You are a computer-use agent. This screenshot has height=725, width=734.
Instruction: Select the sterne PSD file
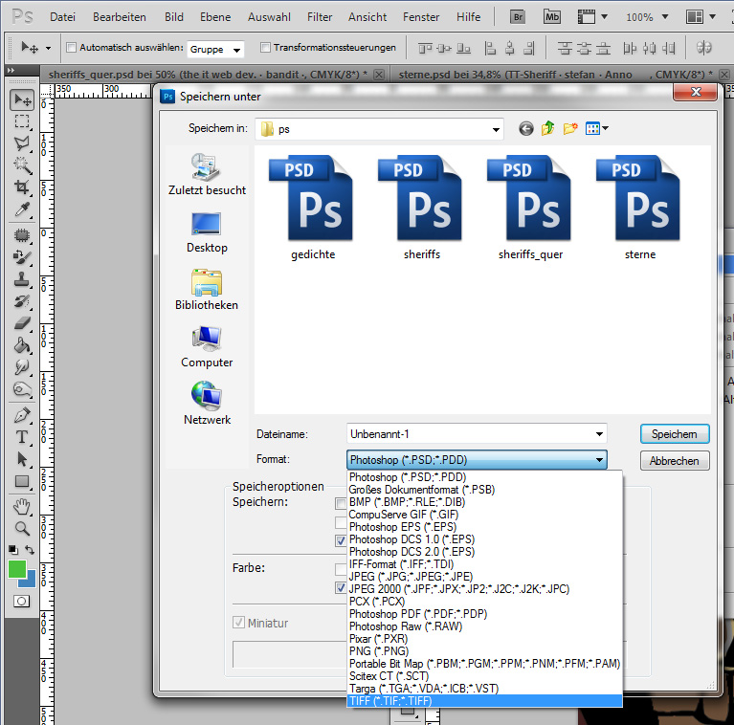639,208
